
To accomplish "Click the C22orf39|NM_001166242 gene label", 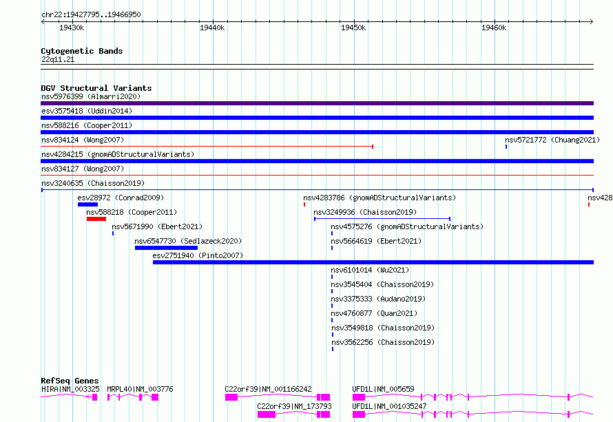I will (268, 389).
